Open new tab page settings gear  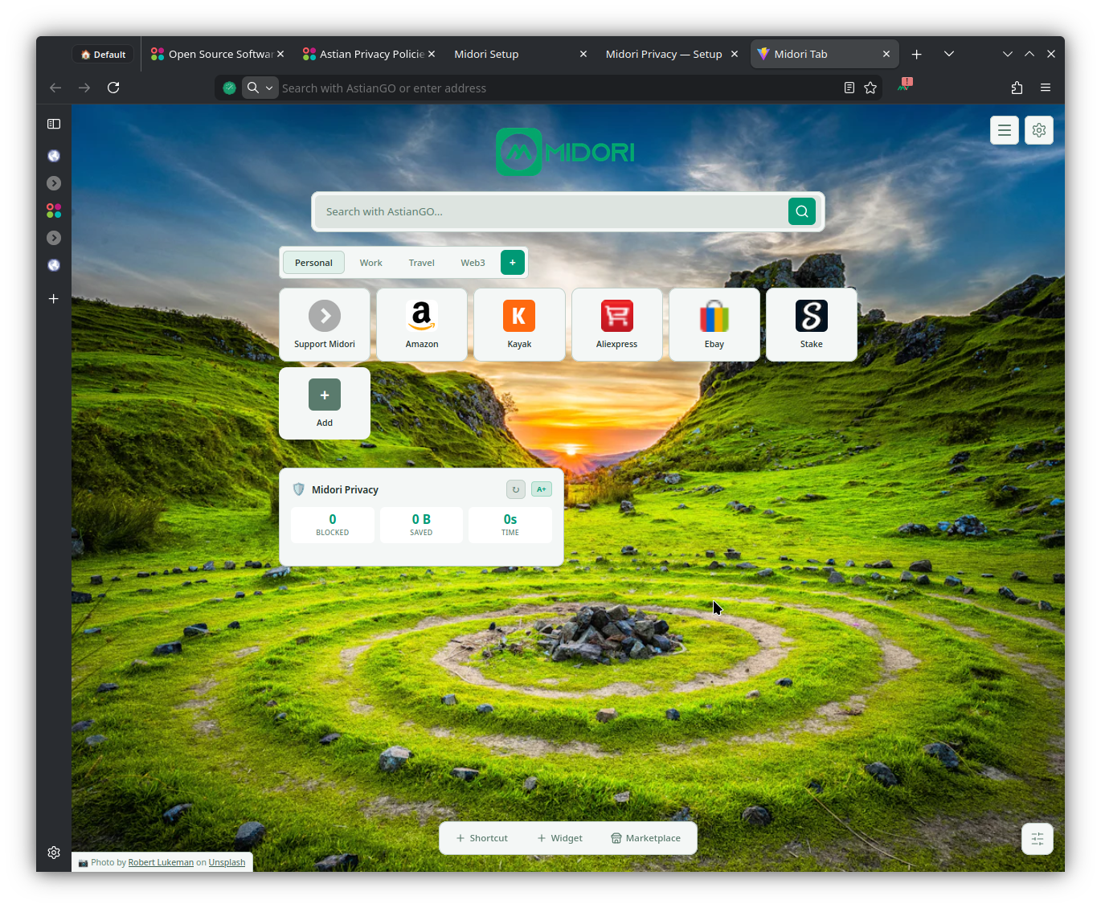[1039, 130]
